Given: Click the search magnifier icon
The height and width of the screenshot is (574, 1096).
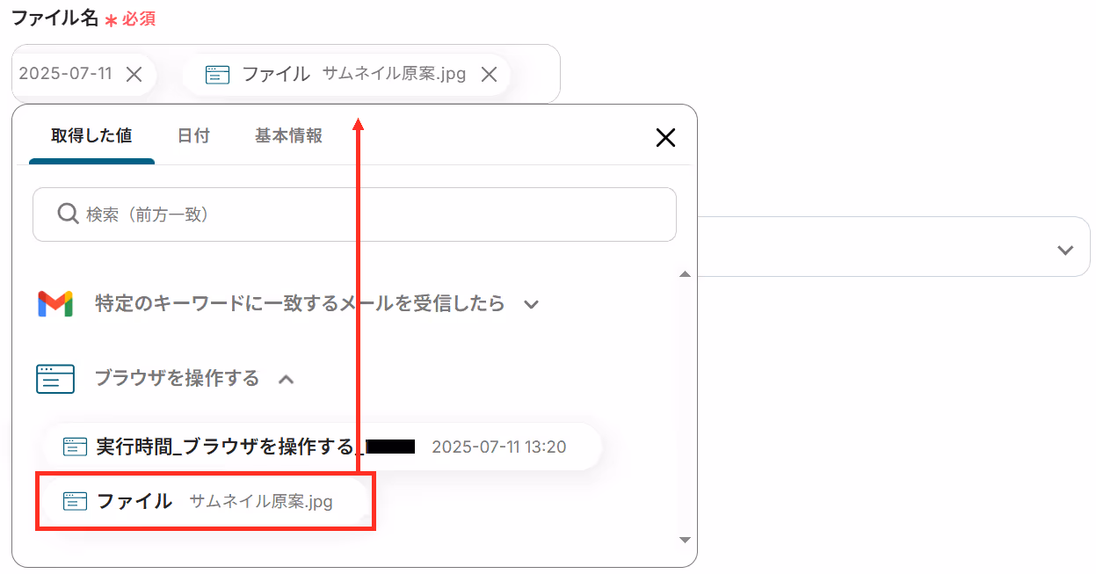Looking at the screenshot, I should tap(68, 214).
